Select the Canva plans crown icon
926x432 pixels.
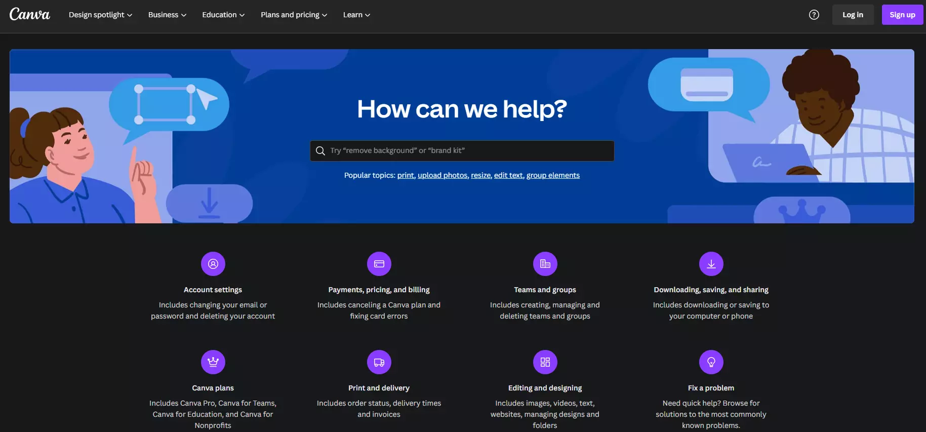point(213,362)
